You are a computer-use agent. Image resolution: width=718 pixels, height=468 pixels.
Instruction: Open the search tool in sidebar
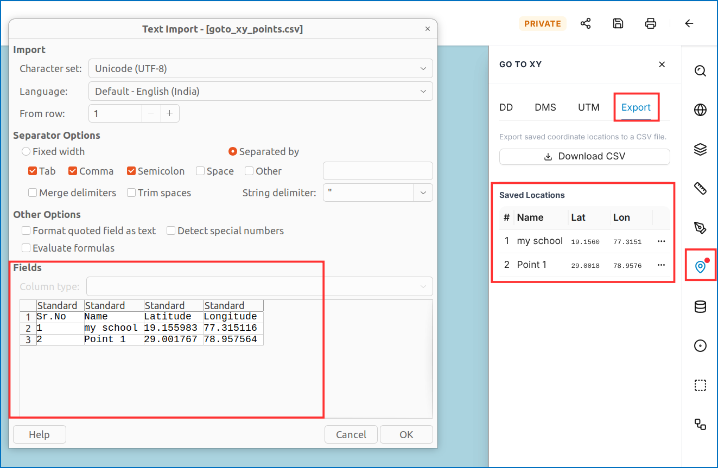[x=701, y=71]
